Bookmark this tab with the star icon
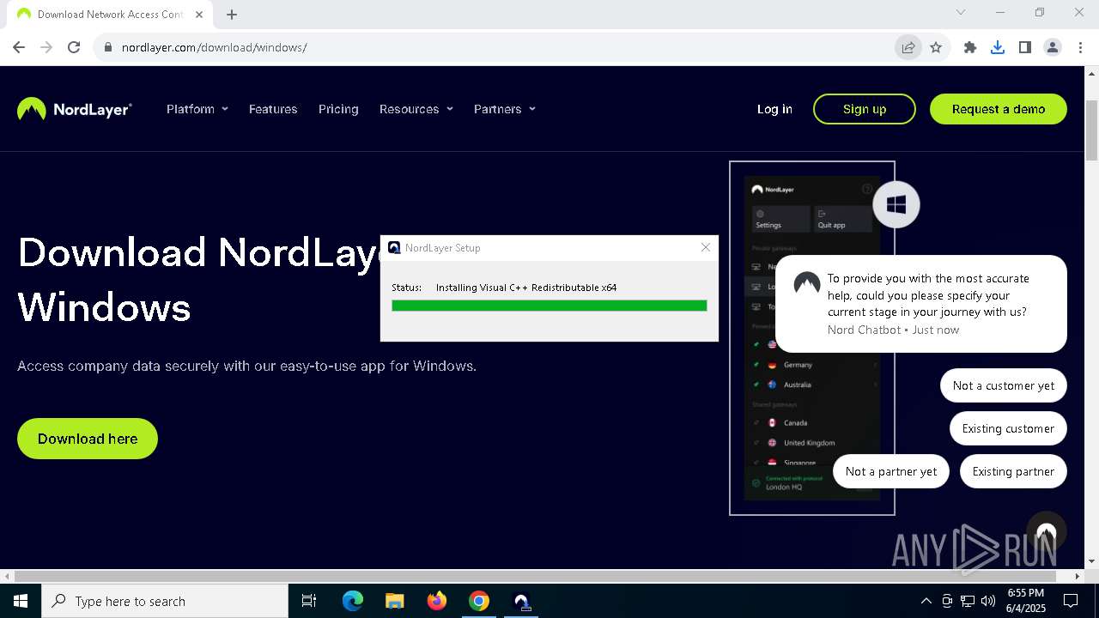1099x618 pixels. coord(936,47)
